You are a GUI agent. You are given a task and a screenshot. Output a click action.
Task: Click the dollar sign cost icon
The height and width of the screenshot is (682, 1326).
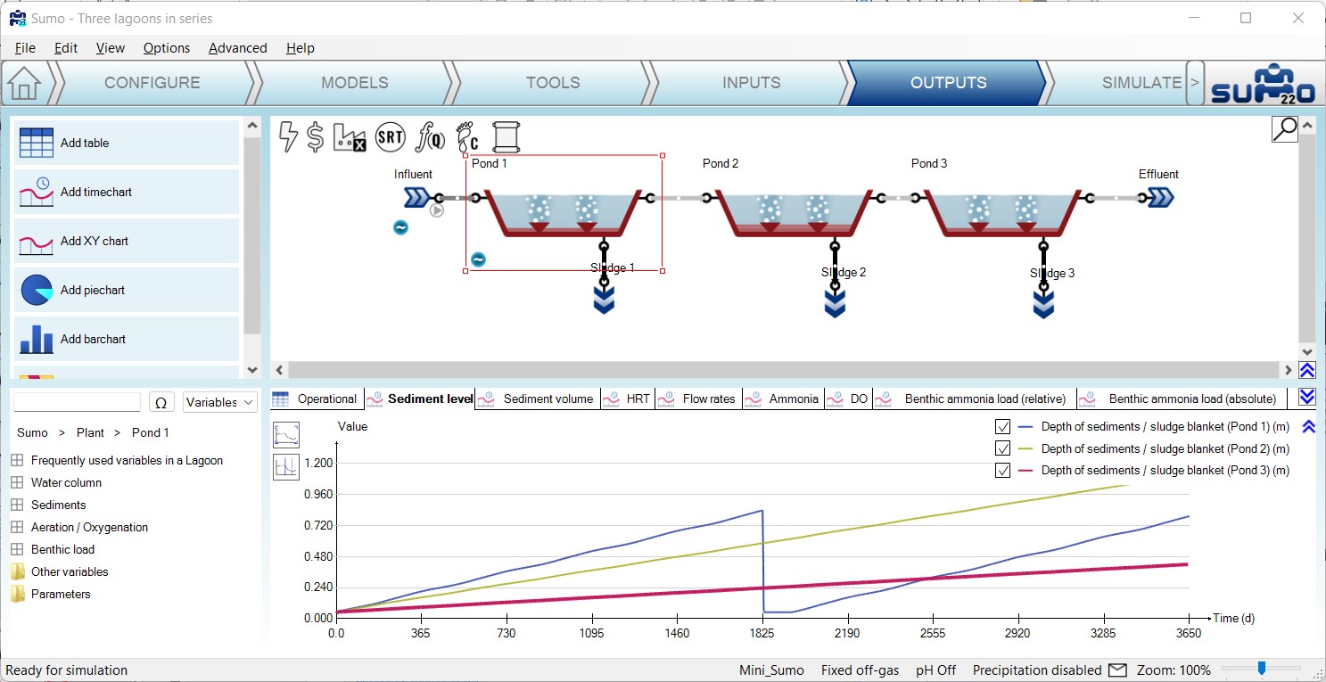click(x=315, y=137)
